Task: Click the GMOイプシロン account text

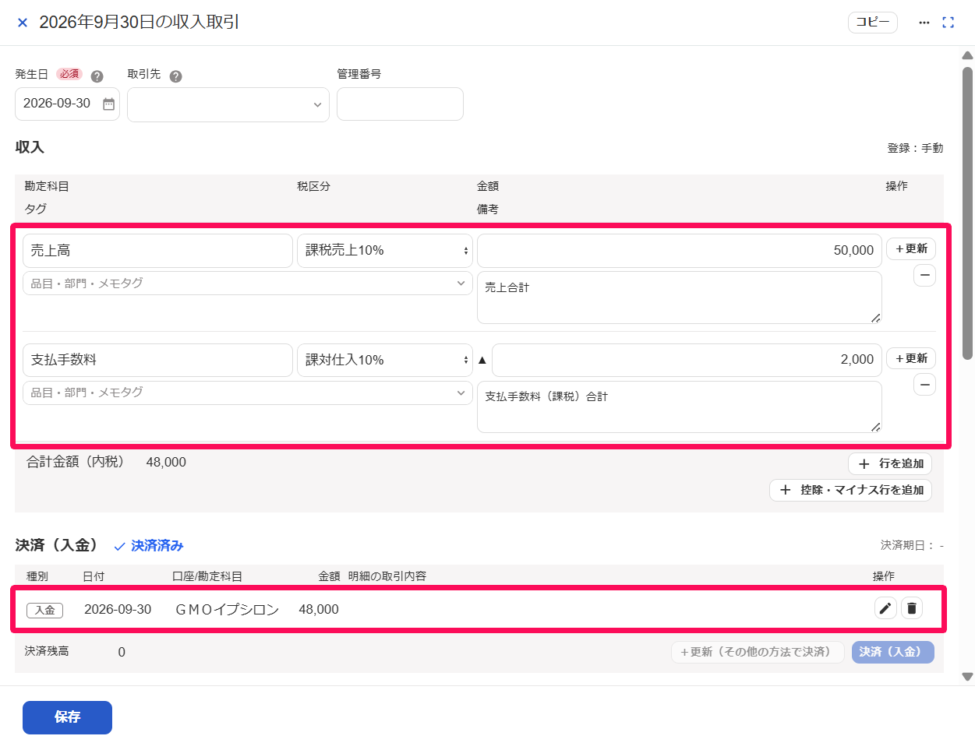Action: point(227,610)
